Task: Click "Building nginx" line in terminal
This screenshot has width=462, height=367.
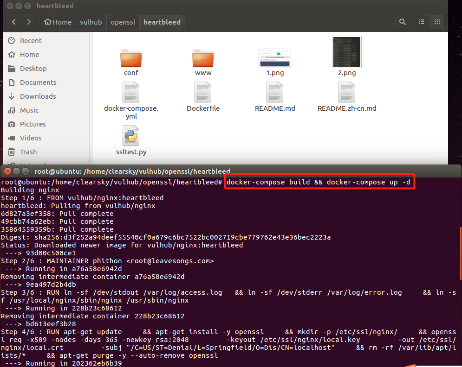Action: click(30, 190)
